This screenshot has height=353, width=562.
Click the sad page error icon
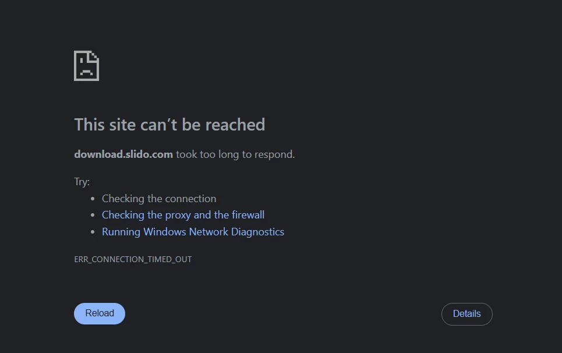click(x=86, y=66)
